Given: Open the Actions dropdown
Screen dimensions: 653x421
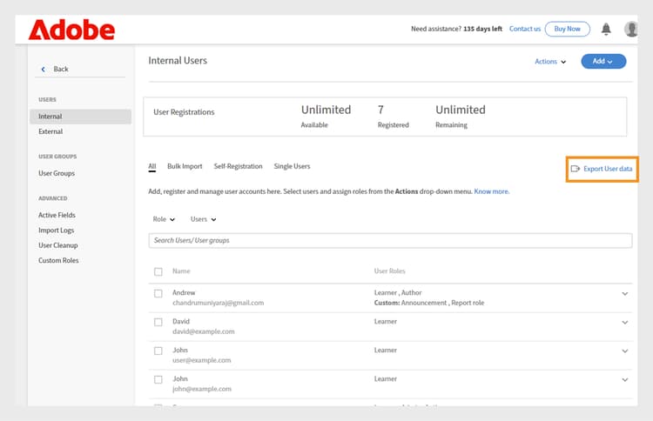Looking at the screenshot, I should click(550, 62).
